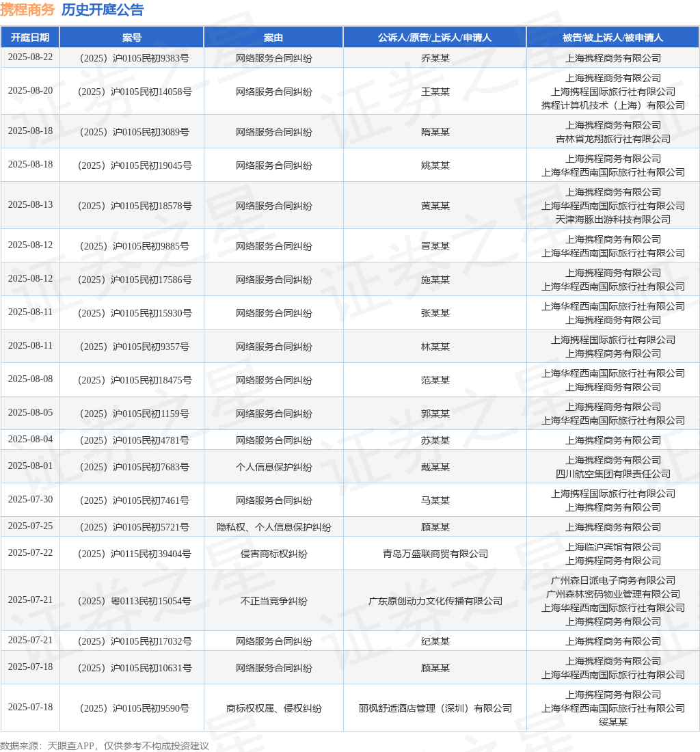
Task: Click plaintiff 林某某
Action: (435, 347)
